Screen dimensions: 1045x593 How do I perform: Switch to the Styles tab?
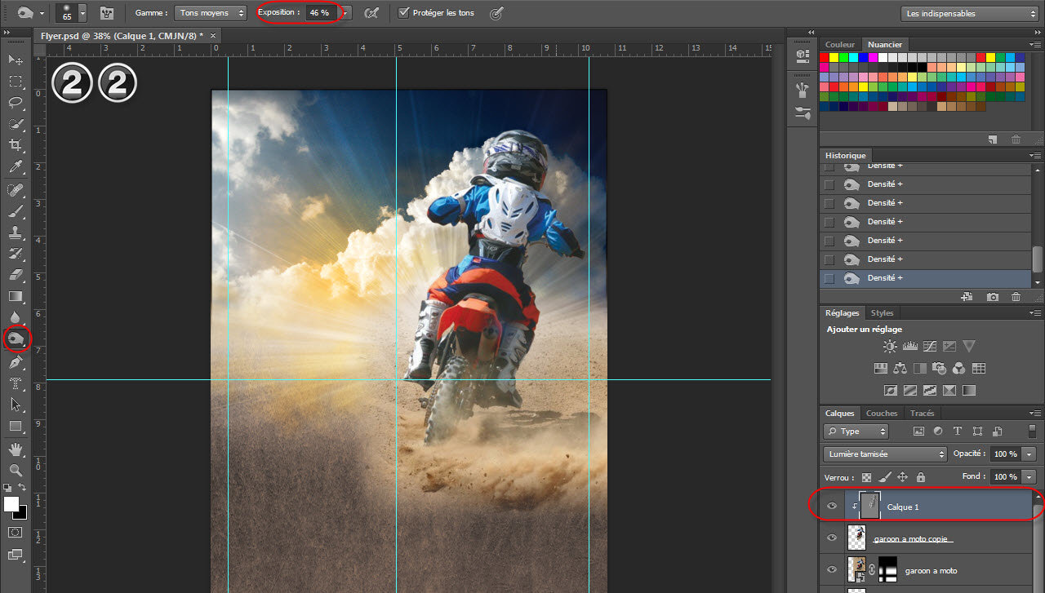click(x=882, y=313)
